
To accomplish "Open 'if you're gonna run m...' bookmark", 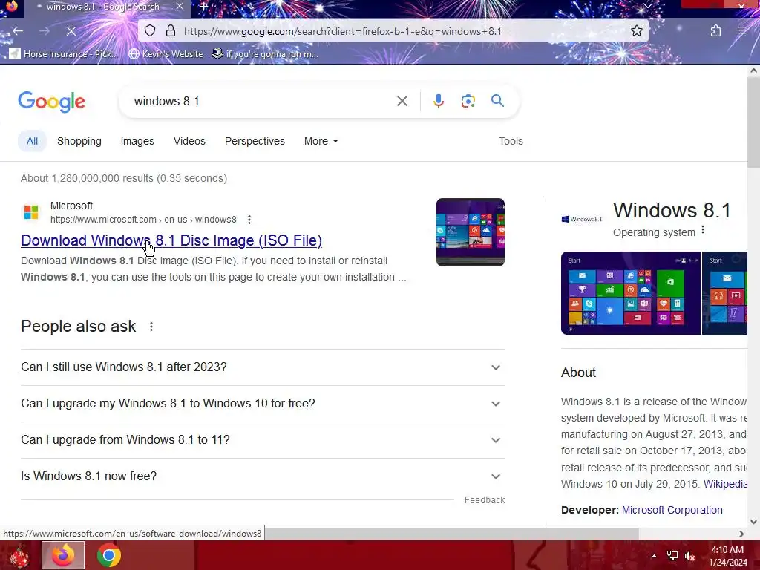I will pyautogui.click(x=265, y=53).
